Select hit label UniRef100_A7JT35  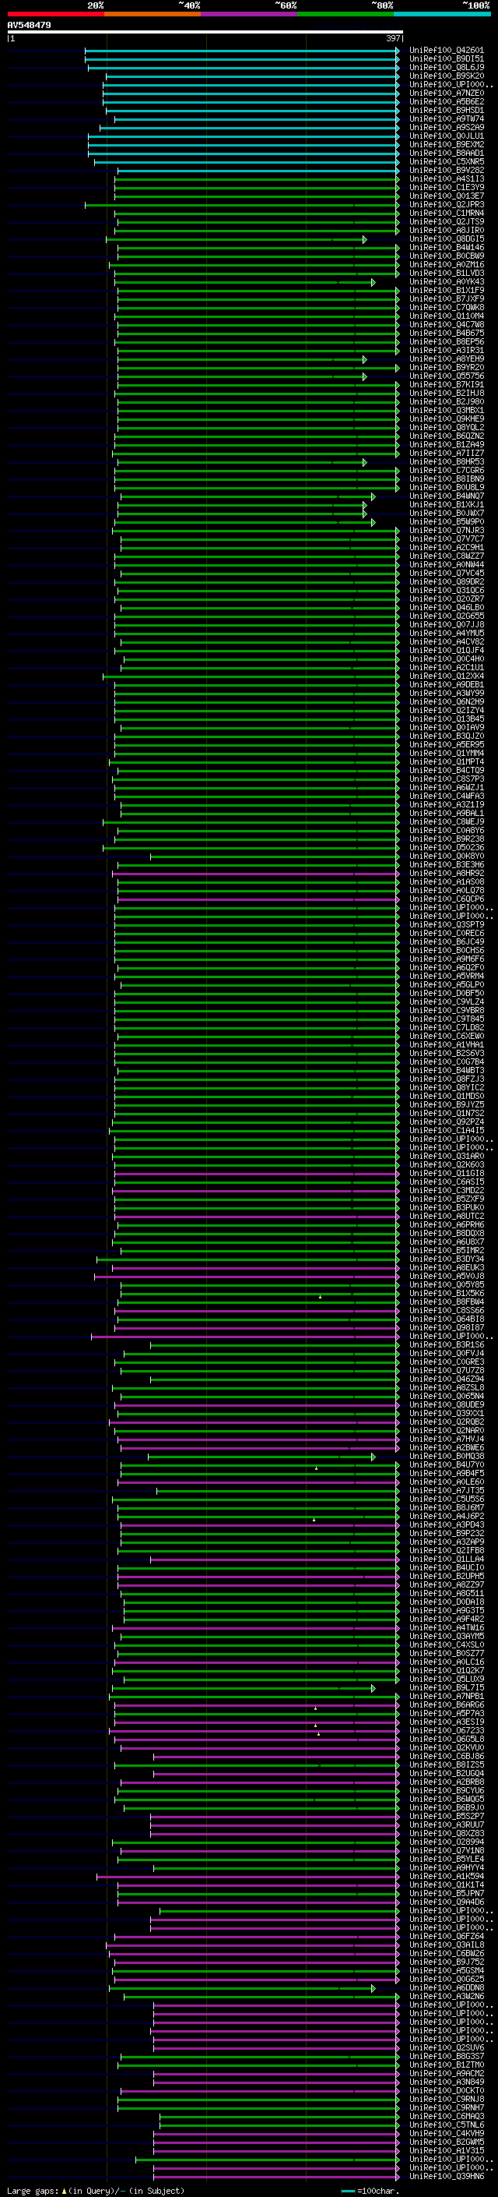tap(447, 1490)
